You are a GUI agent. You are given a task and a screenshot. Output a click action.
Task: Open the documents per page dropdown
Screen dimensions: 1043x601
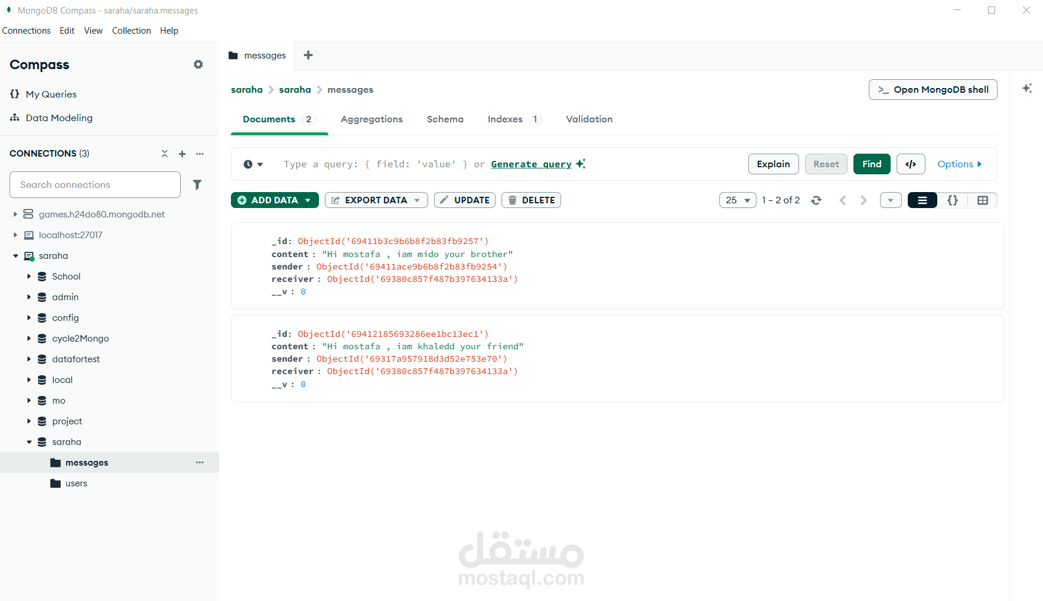738,200
